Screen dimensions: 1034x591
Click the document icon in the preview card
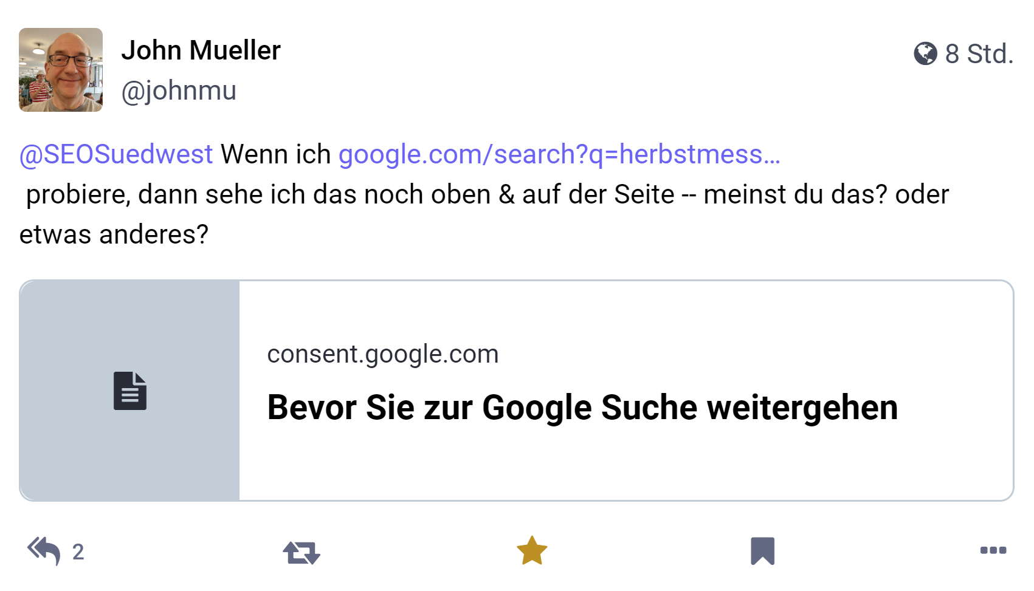[x=129, y=392]
